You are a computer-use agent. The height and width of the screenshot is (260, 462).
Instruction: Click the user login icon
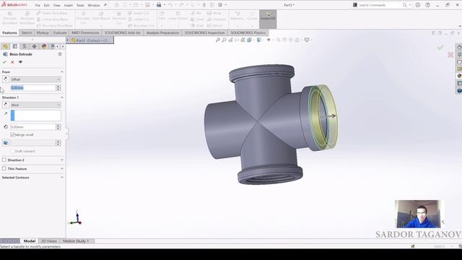418,5
